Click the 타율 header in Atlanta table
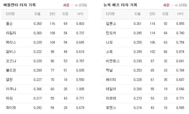The width and height of the screenshot is (189, 114). 38,14
